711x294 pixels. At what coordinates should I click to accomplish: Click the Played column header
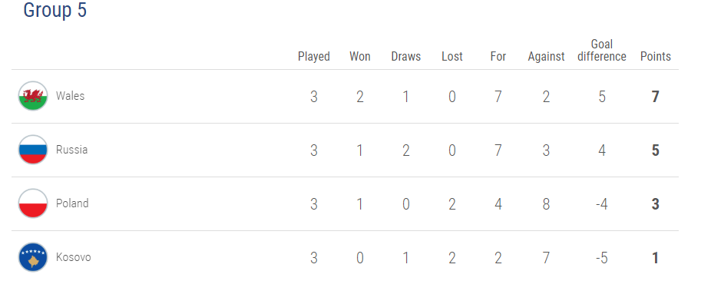[314, 57]
